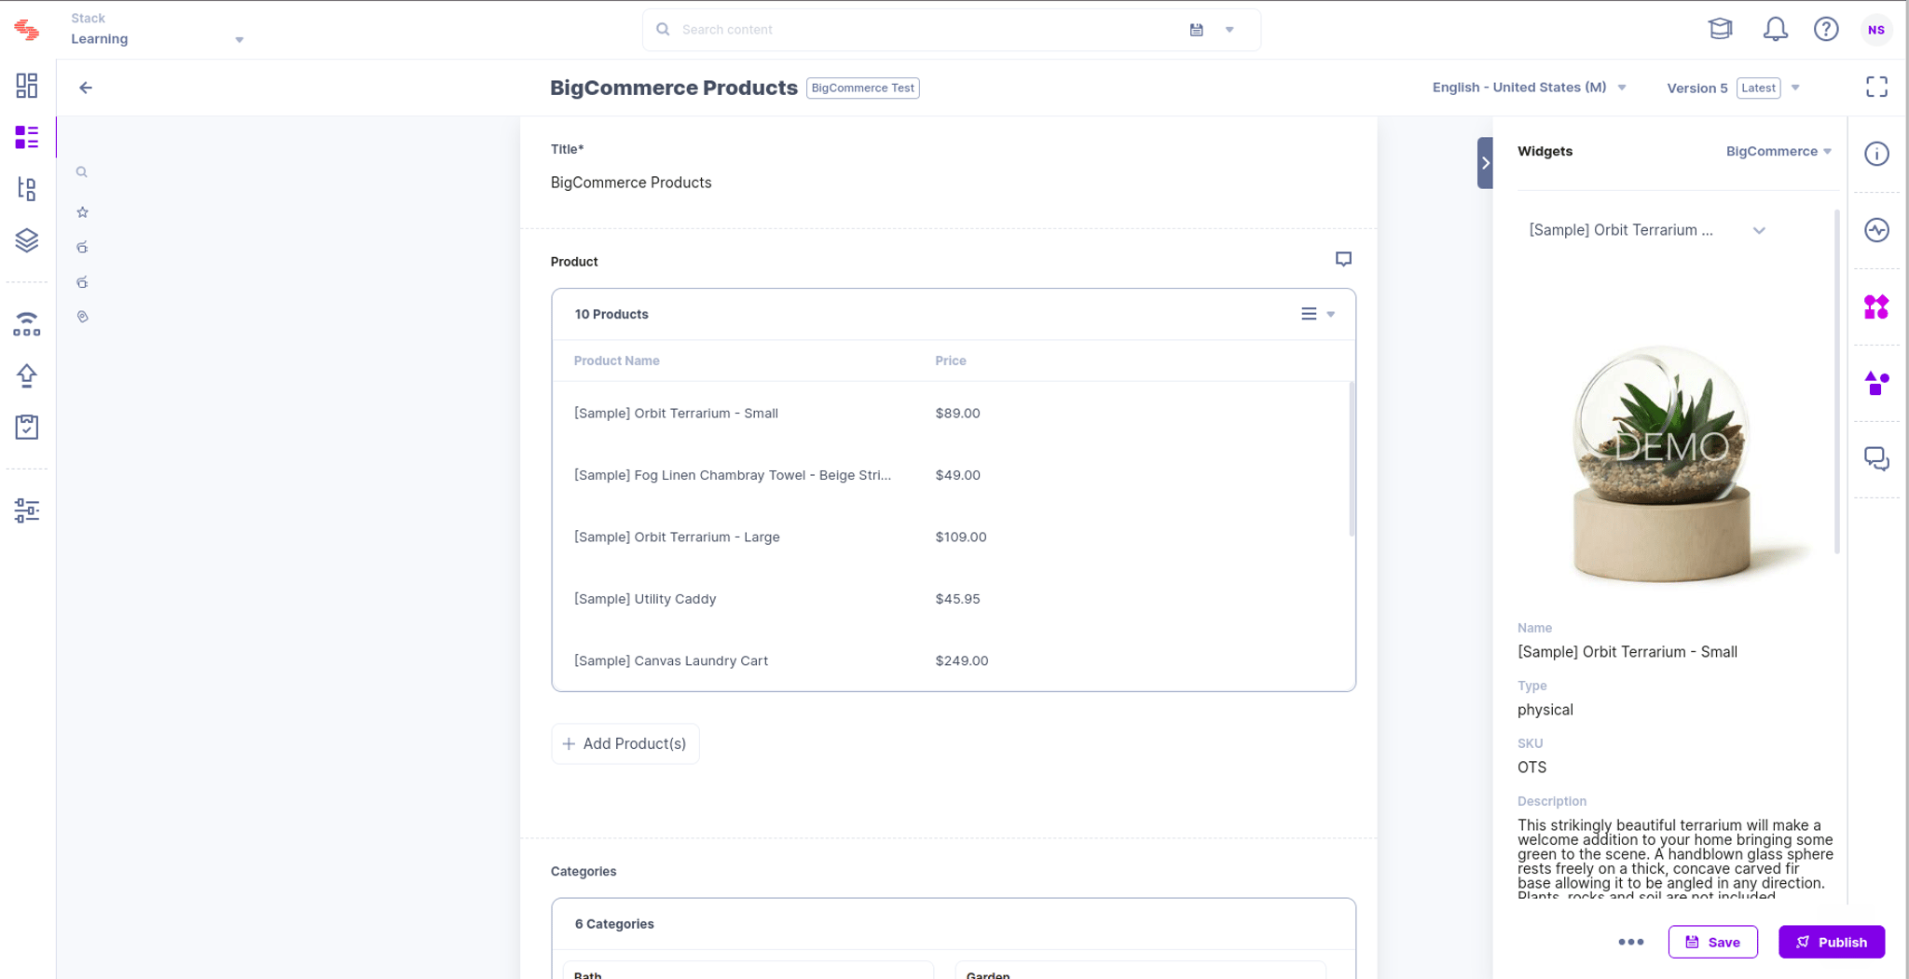Open Content Models icon in sidebar
The image size is (1909, 979).
pos(27,189)
